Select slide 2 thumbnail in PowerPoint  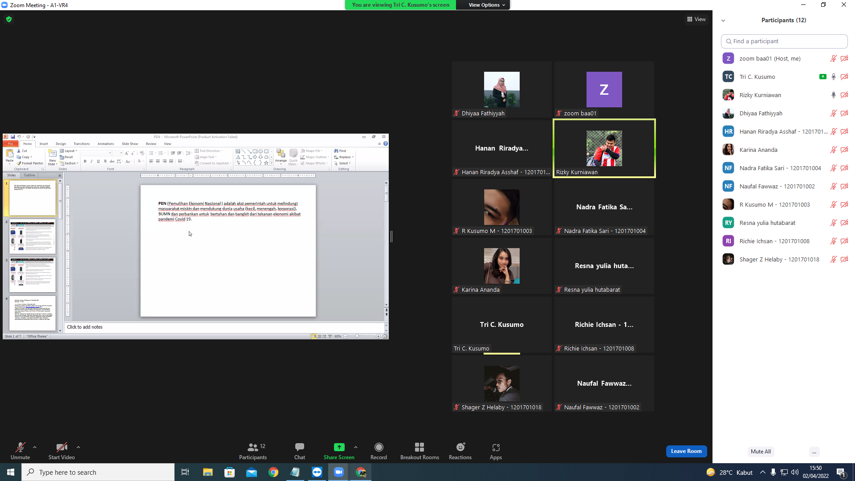point(33,236)
